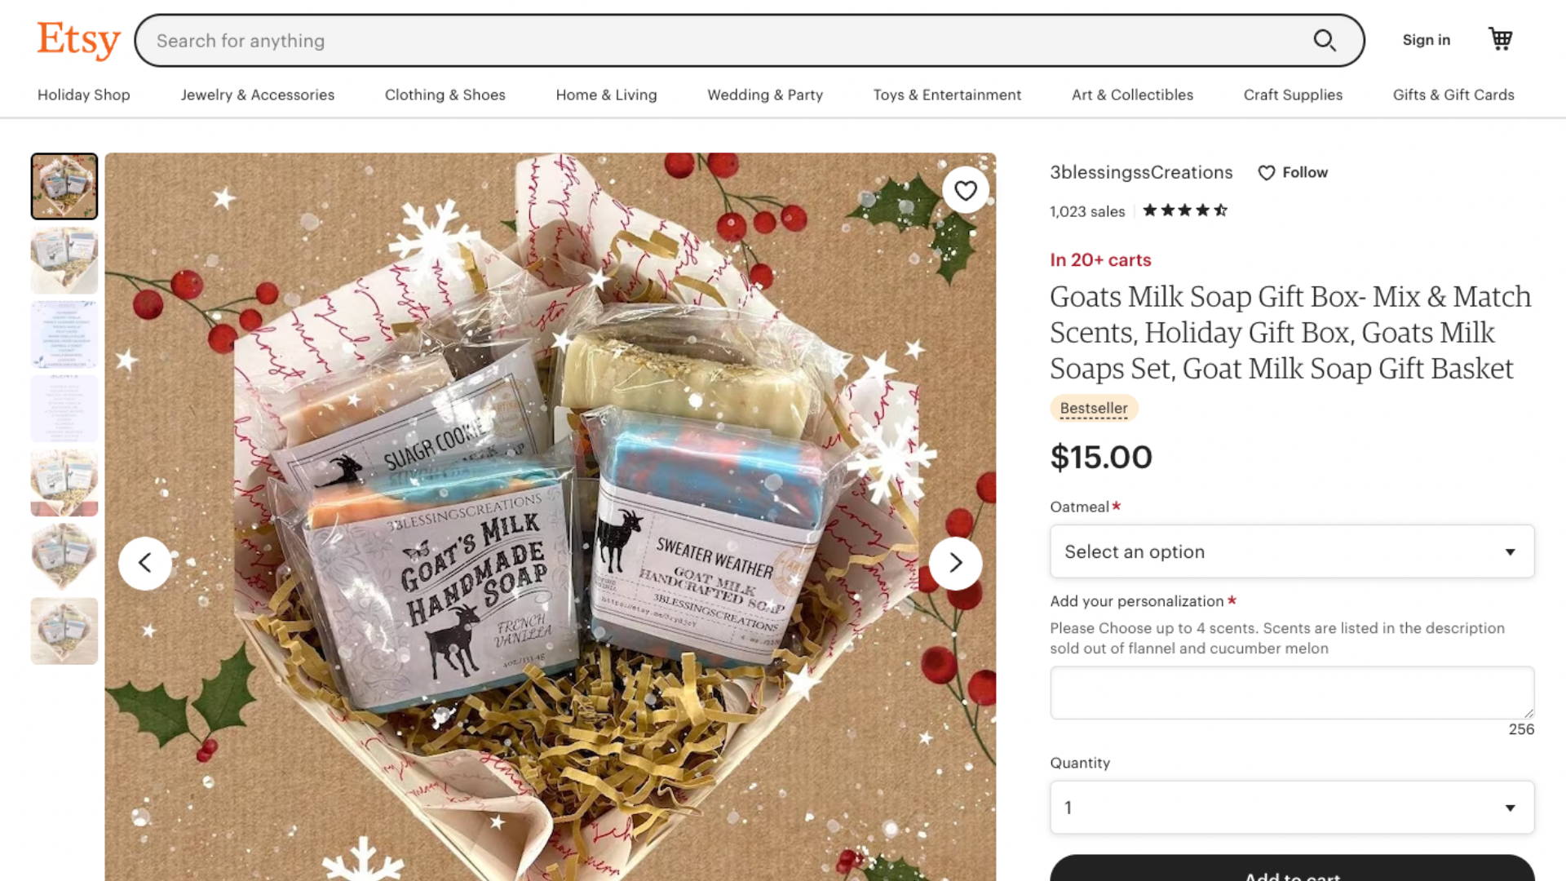The height and width of the screenshot is (881, 1566).
Task: Favorite the item using the heart icon on the photo
Action: 966,190
